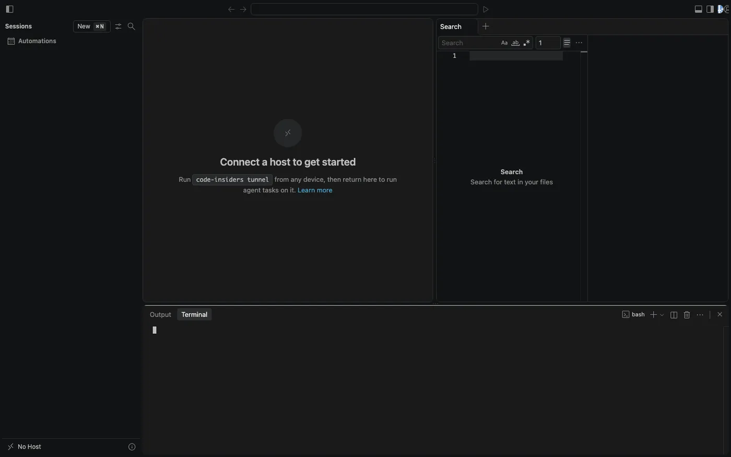The image size is (731, 457).
Task: Toggle the primary sidebar icon at top left
Action: [9, 9]
